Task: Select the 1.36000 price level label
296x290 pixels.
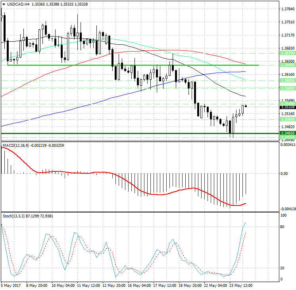Action: [x=287, y=80]
